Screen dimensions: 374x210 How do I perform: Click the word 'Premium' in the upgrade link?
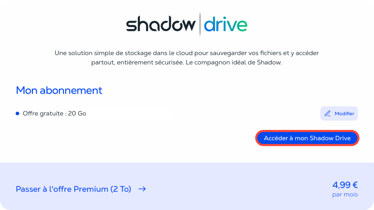tap(92, 189)
